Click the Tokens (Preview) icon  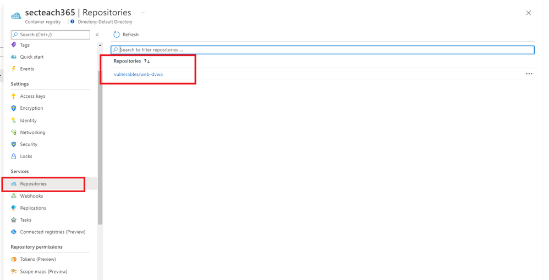14,259
